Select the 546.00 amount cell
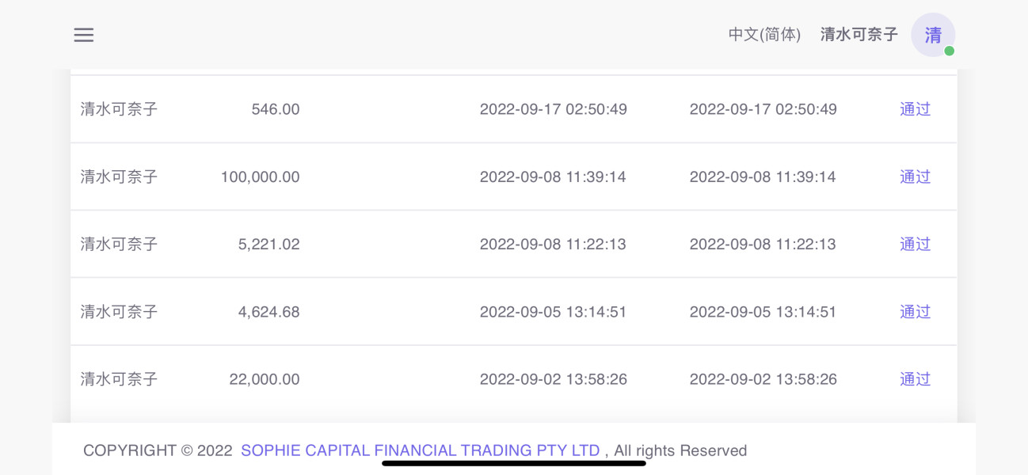This screenshot has height=475, width=1028. click(276, 109)
